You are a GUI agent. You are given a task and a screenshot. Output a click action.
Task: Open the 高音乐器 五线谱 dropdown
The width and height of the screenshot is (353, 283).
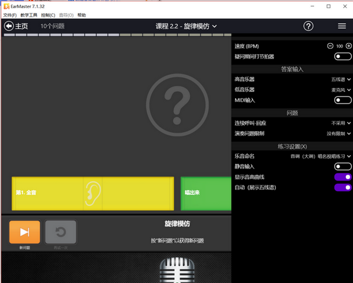point(341,79)
